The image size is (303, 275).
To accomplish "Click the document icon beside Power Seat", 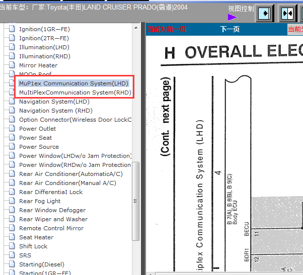I will point(12,138).
